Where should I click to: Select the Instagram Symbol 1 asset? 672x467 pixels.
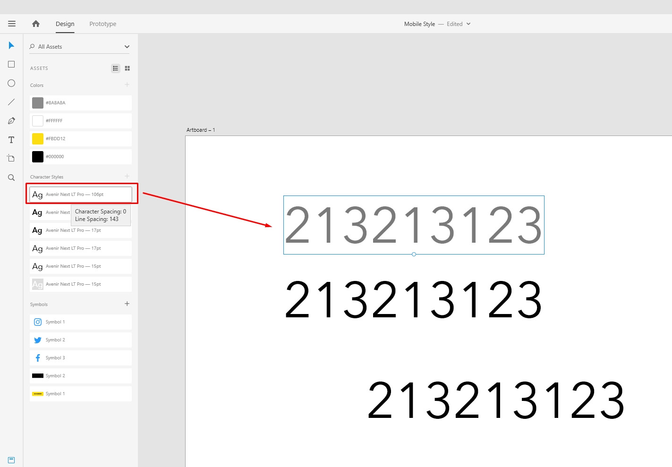click(x=81, y=322)
